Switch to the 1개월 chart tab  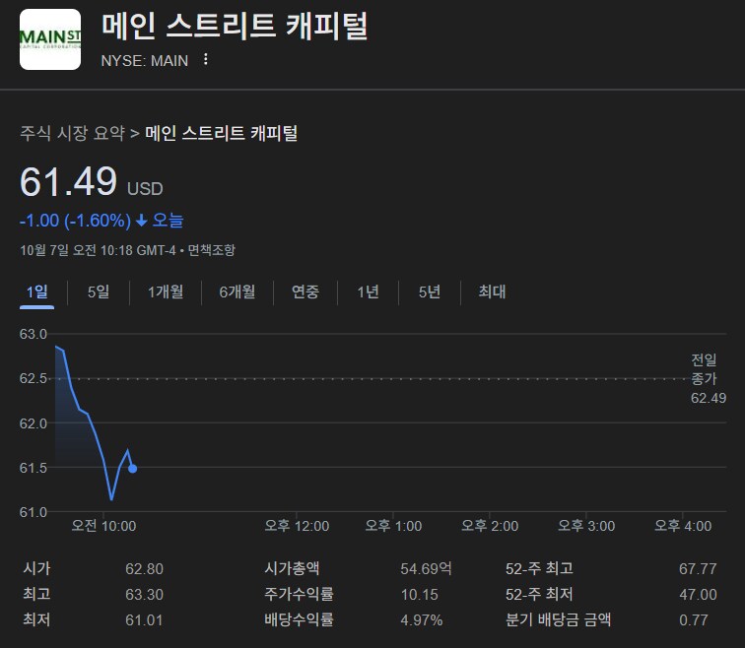point(165,292)
